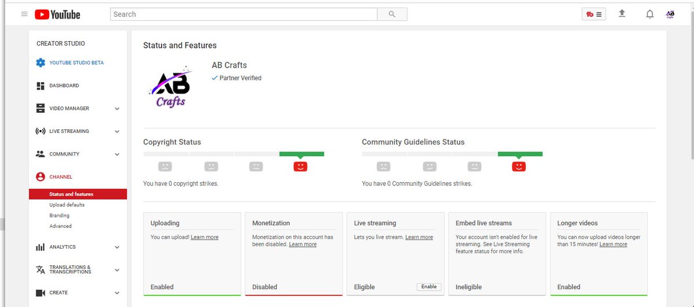Click the red Channel person icon
This screenshot has width=694, height=307.
pyautogui.click(x=40, y=177)
